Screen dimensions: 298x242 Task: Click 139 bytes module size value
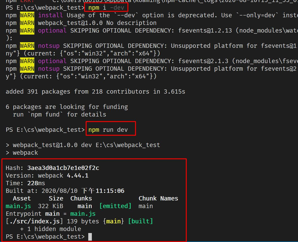(83, 221)
